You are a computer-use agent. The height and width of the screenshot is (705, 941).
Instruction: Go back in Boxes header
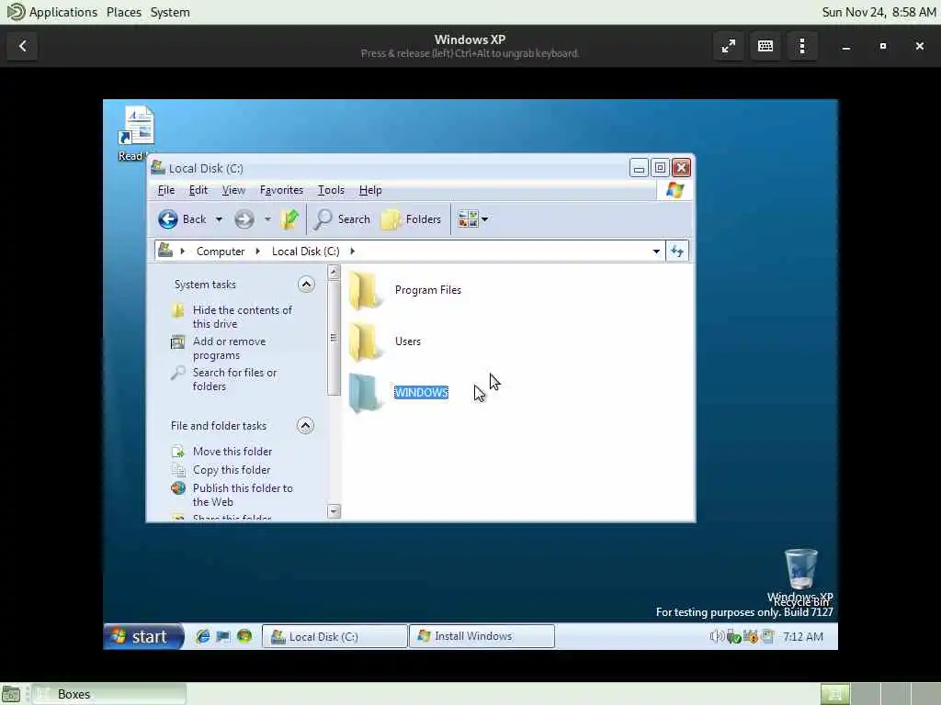click(x=22, y=46)
